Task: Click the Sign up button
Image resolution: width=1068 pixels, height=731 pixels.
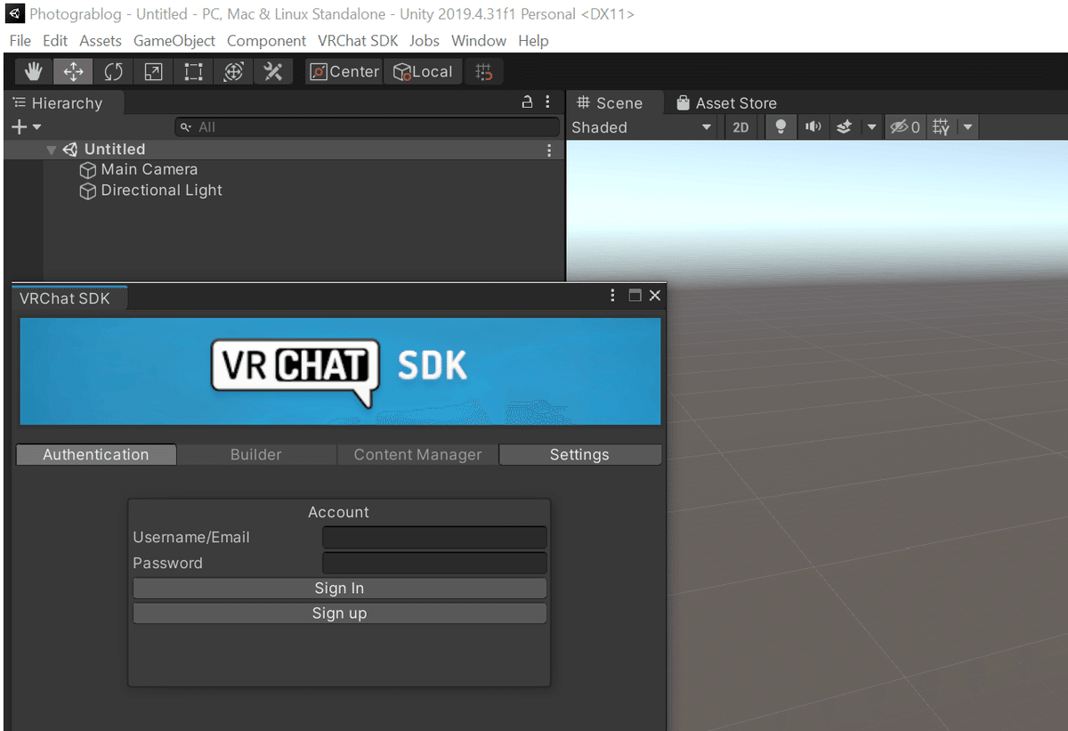Action: click(x=339, y=613)
